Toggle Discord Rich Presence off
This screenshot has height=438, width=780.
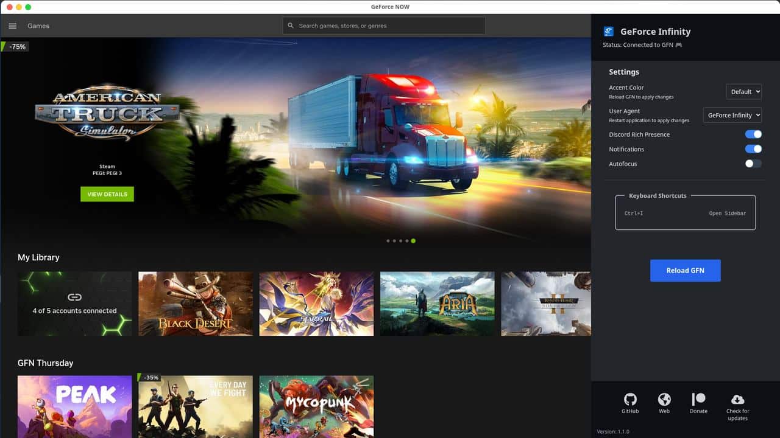click(753, 134)
